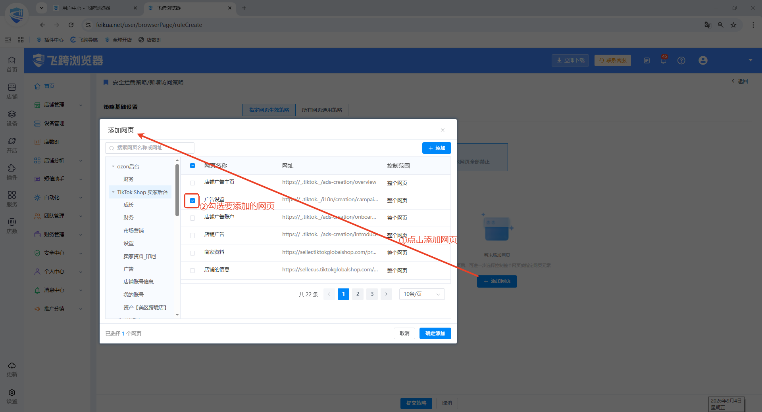Image resolution: width=762 pixels, height=412 pixels.
Task: Click the zoom magnifier icon in address bar
Action: 721,25
